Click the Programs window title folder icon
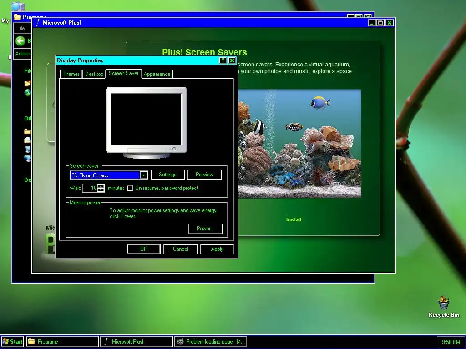 (x=18, y=17)
